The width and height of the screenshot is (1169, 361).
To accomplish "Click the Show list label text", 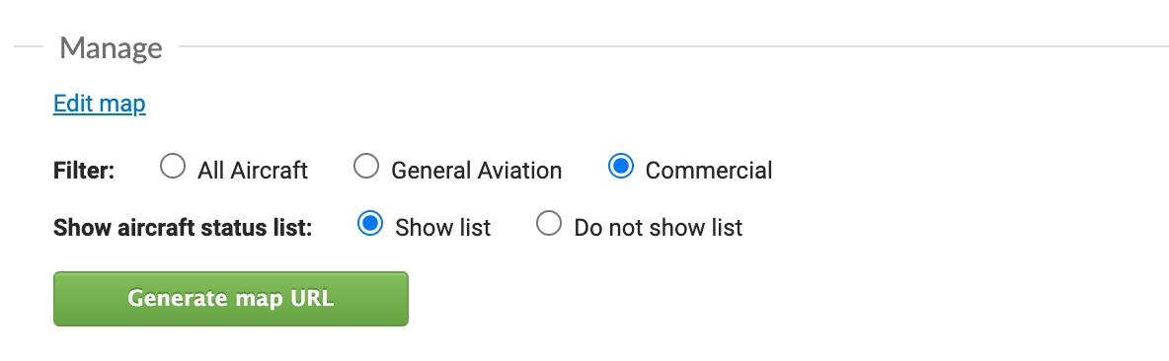I will (443, 227).
